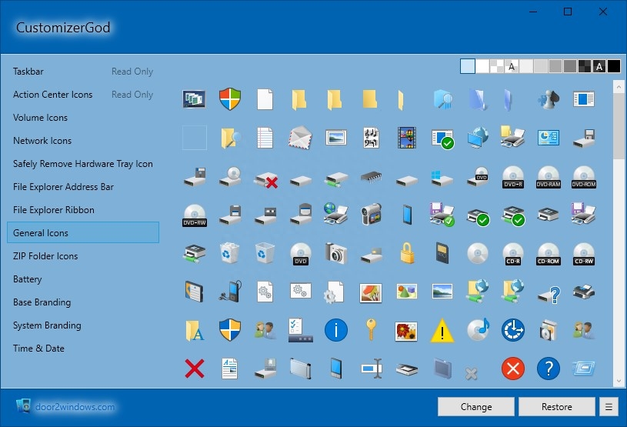This screenshot has width=627, height=427.
Task: Pick the film strip video icon
Action: (407, 138)
